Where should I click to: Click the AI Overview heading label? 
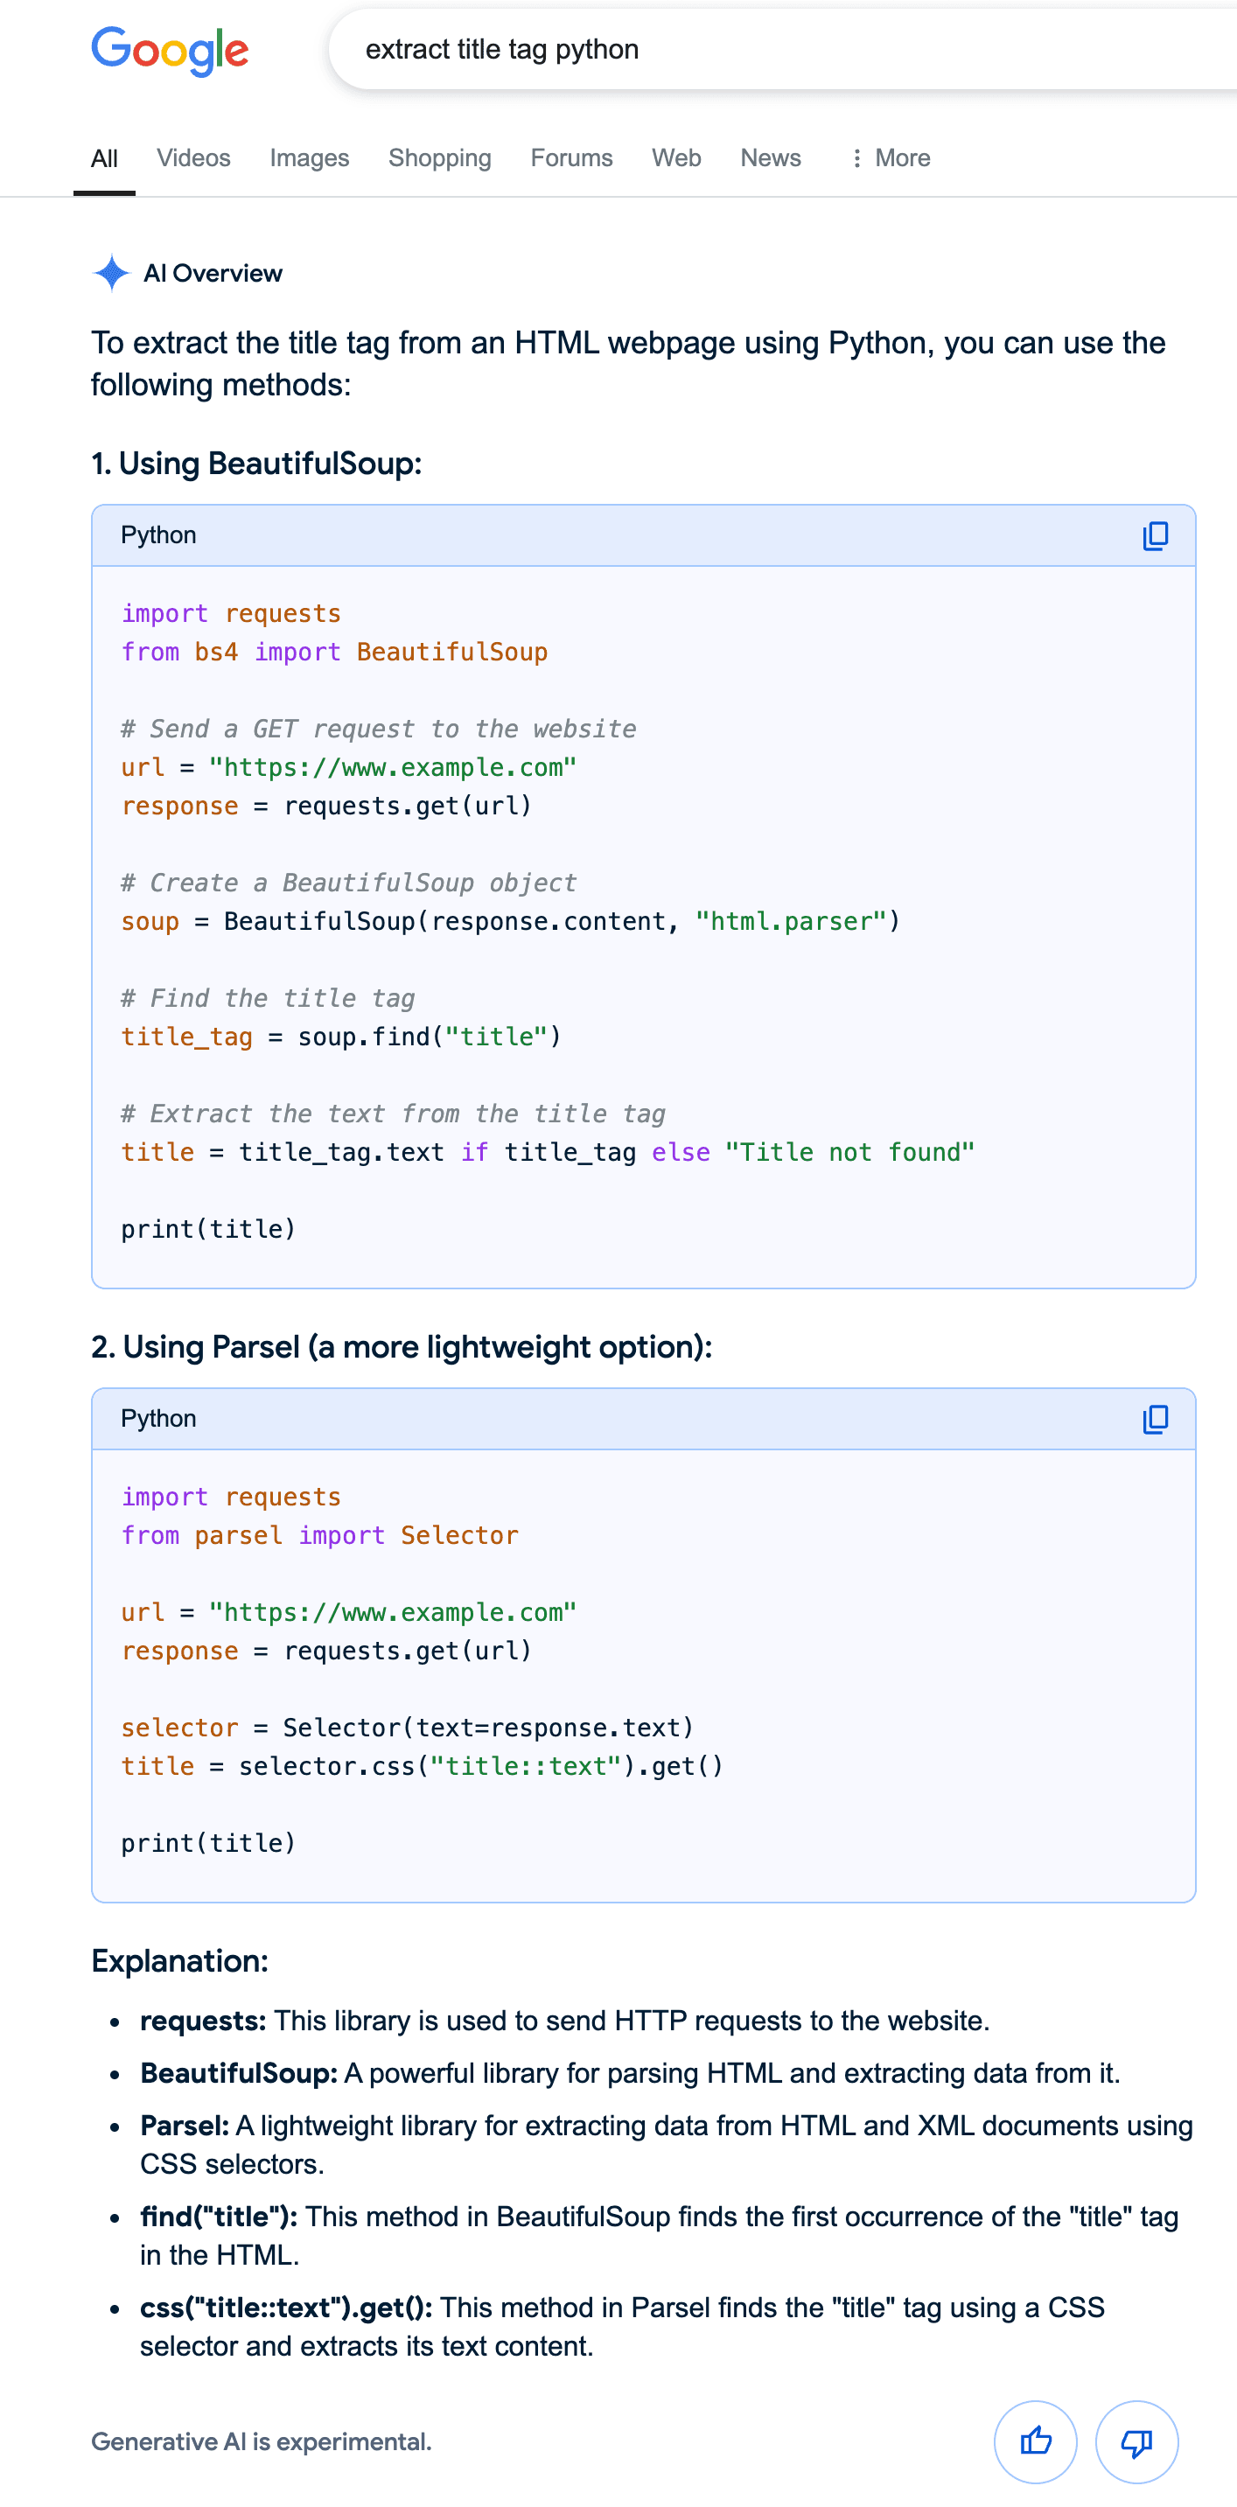[x=213, y=274]
